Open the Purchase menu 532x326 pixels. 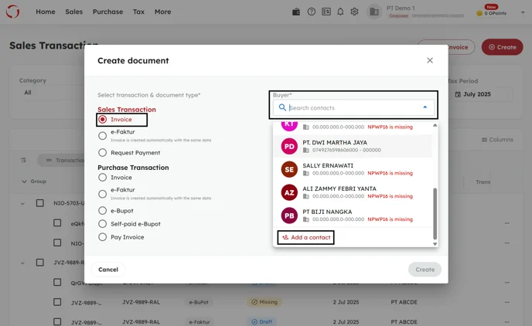pos(108,12)
